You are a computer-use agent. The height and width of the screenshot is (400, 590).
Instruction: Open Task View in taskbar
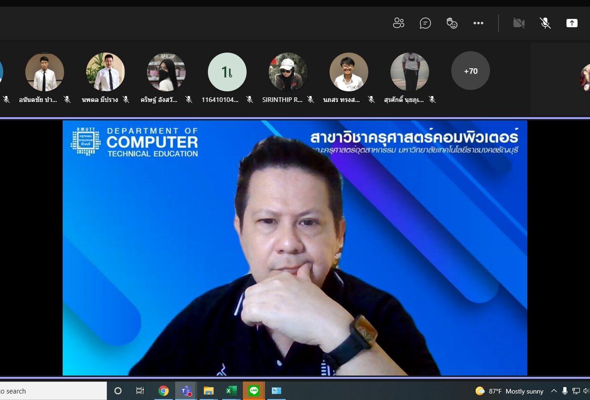point(140,391)
